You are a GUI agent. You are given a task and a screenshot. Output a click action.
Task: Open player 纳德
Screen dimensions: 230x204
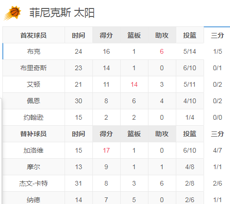click(33, 200)
